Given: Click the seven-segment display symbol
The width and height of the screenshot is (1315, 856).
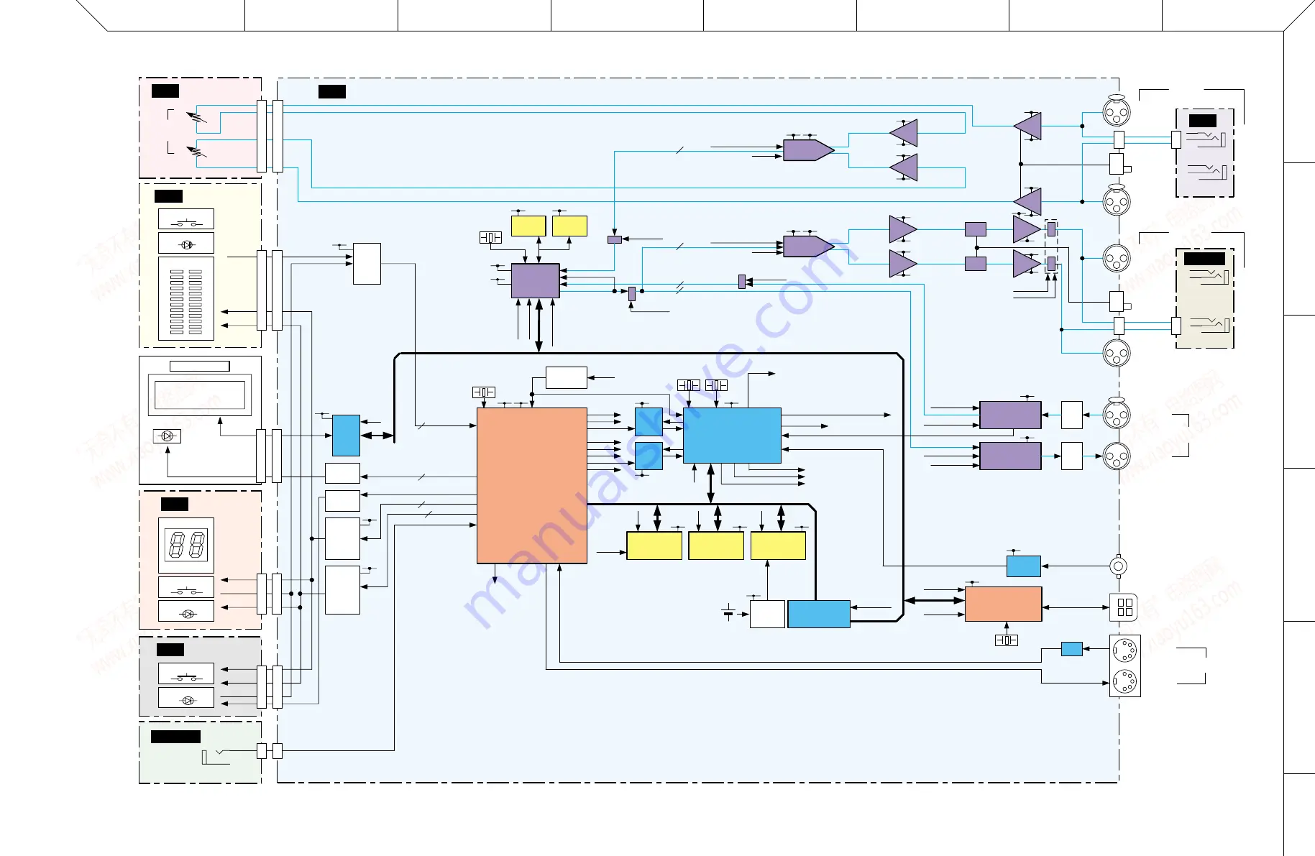Looking at the screenshot, I should click(186, 545).
